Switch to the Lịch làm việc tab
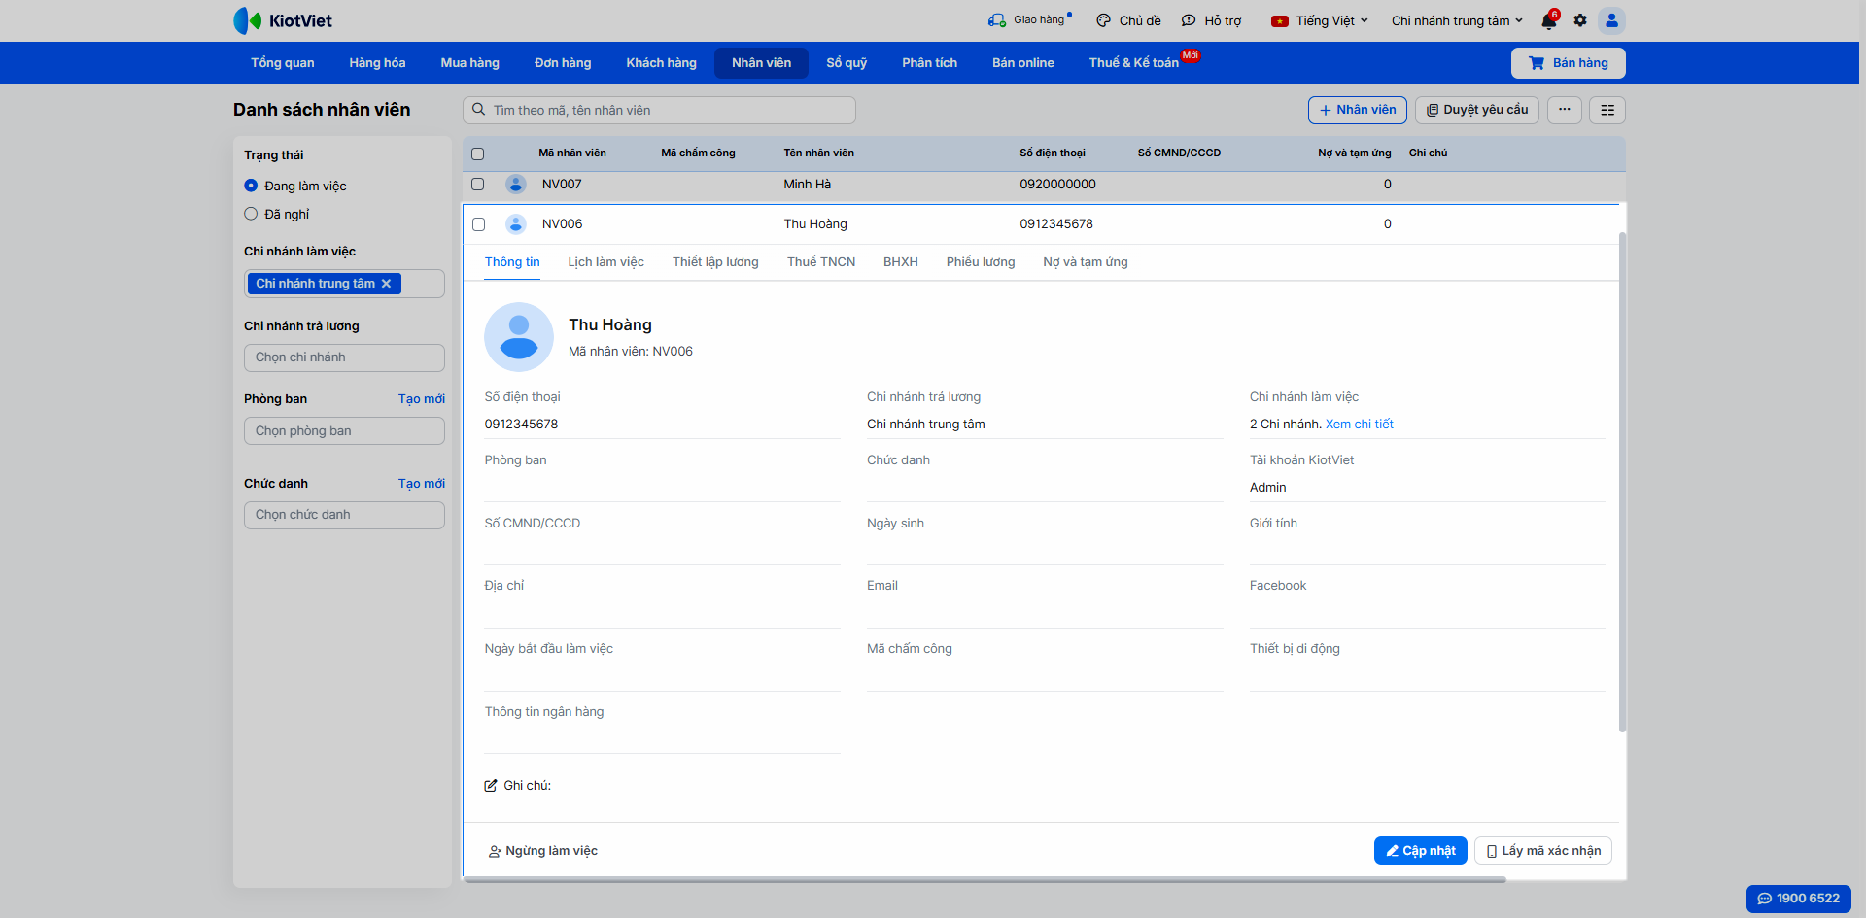The image size is (1866, 918). click(x=606, y=262)
